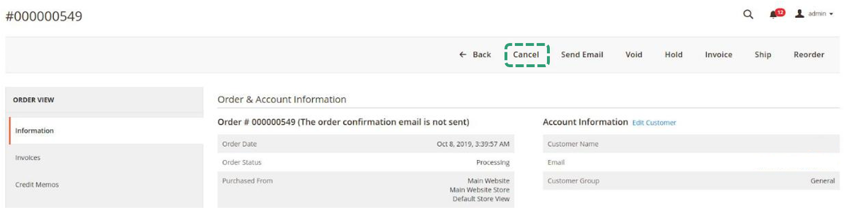Click the red notification count badge
Viewport: 846px width, 213px height.
pyautogui.click(x=780, y=11)
